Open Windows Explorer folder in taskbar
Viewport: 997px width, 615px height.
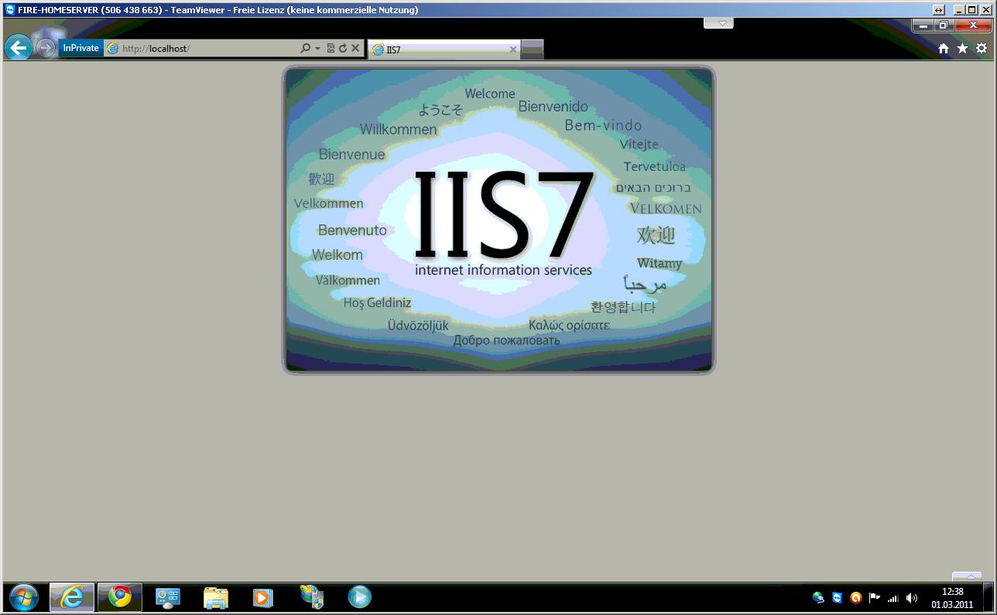216,597
